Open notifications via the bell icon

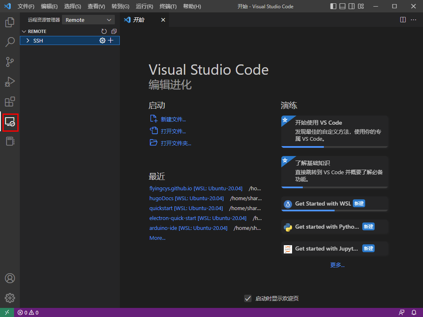click(414, 312)
